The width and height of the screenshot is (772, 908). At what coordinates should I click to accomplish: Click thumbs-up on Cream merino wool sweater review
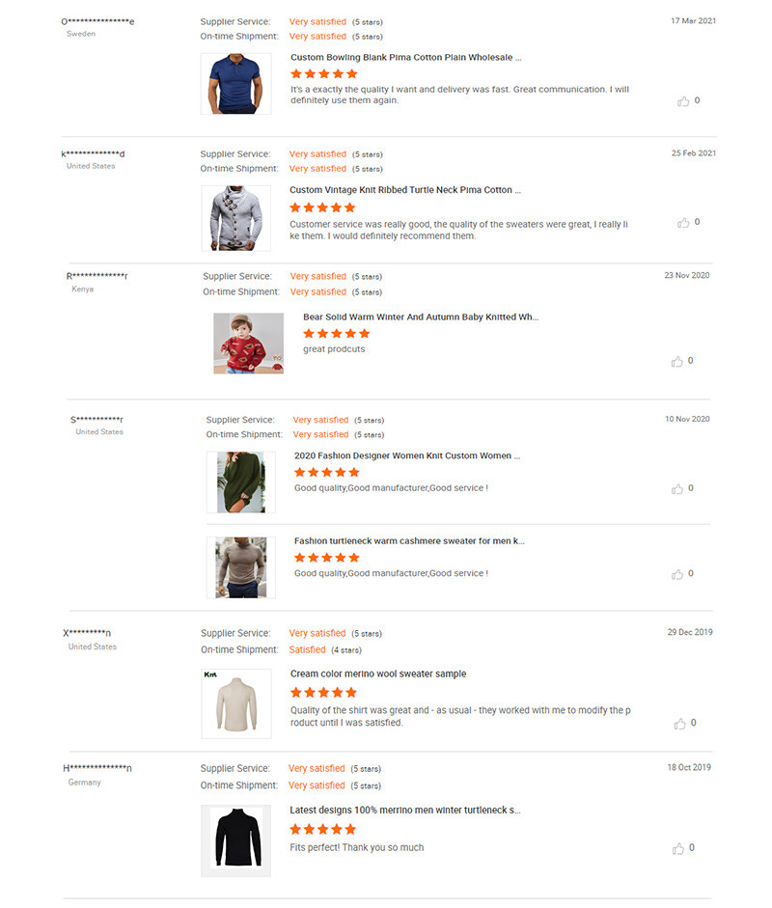click(680, 724)
